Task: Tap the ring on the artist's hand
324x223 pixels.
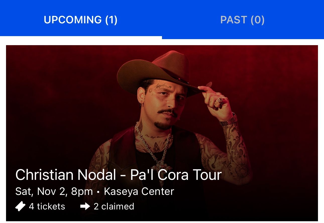Action: [221, 101]
